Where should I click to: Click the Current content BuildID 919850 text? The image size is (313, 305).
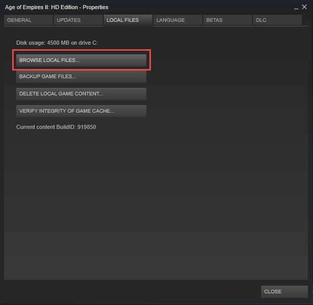tap(56, 127)
